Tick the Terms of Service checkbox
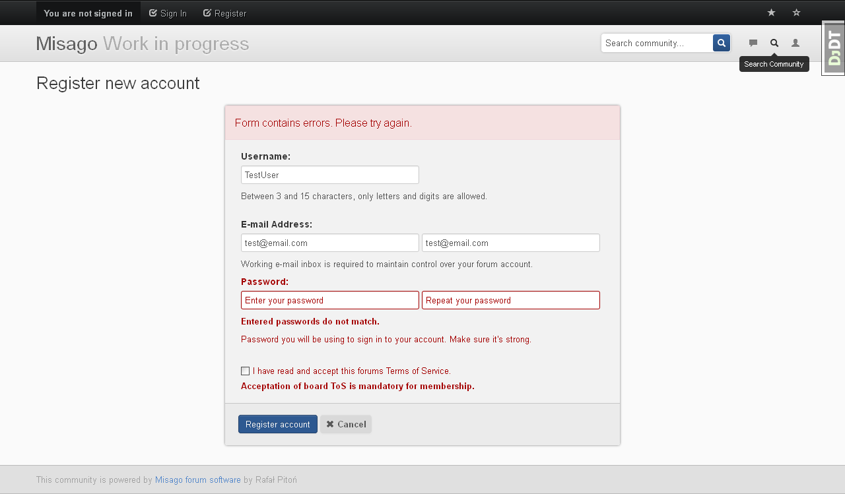 [x=246, y=371]
